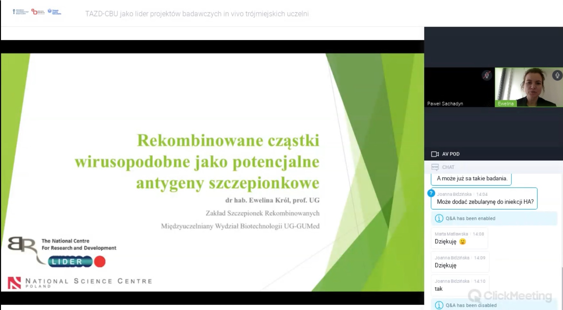
Task: Click the smiley emoji in Marta's message
Action: tap(462, 241)
